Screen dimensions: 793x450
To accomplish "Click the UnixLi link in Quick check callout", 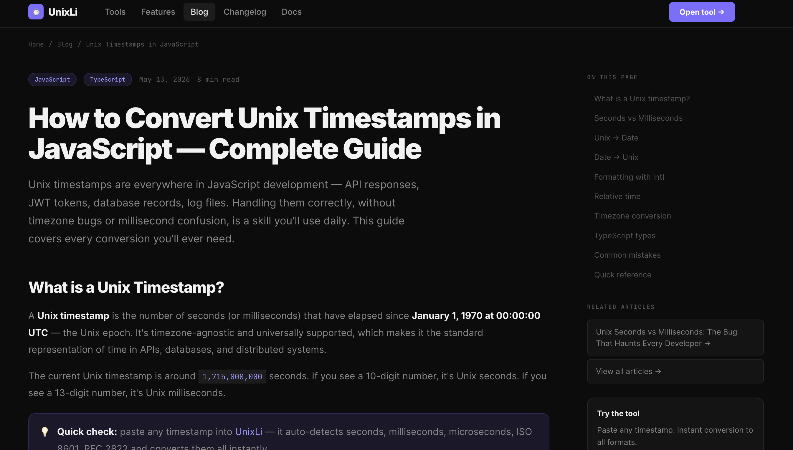I will click(248, 431).
